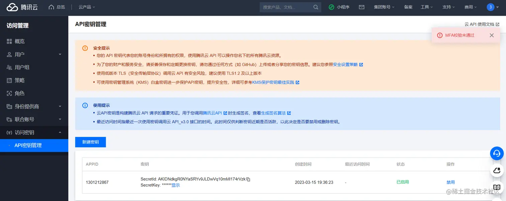Expand the 支持 dropdown menu
This screenshot has height=201, width=506.
click(448, 7)
